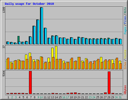Click day 5 on the x-axis

23,97
